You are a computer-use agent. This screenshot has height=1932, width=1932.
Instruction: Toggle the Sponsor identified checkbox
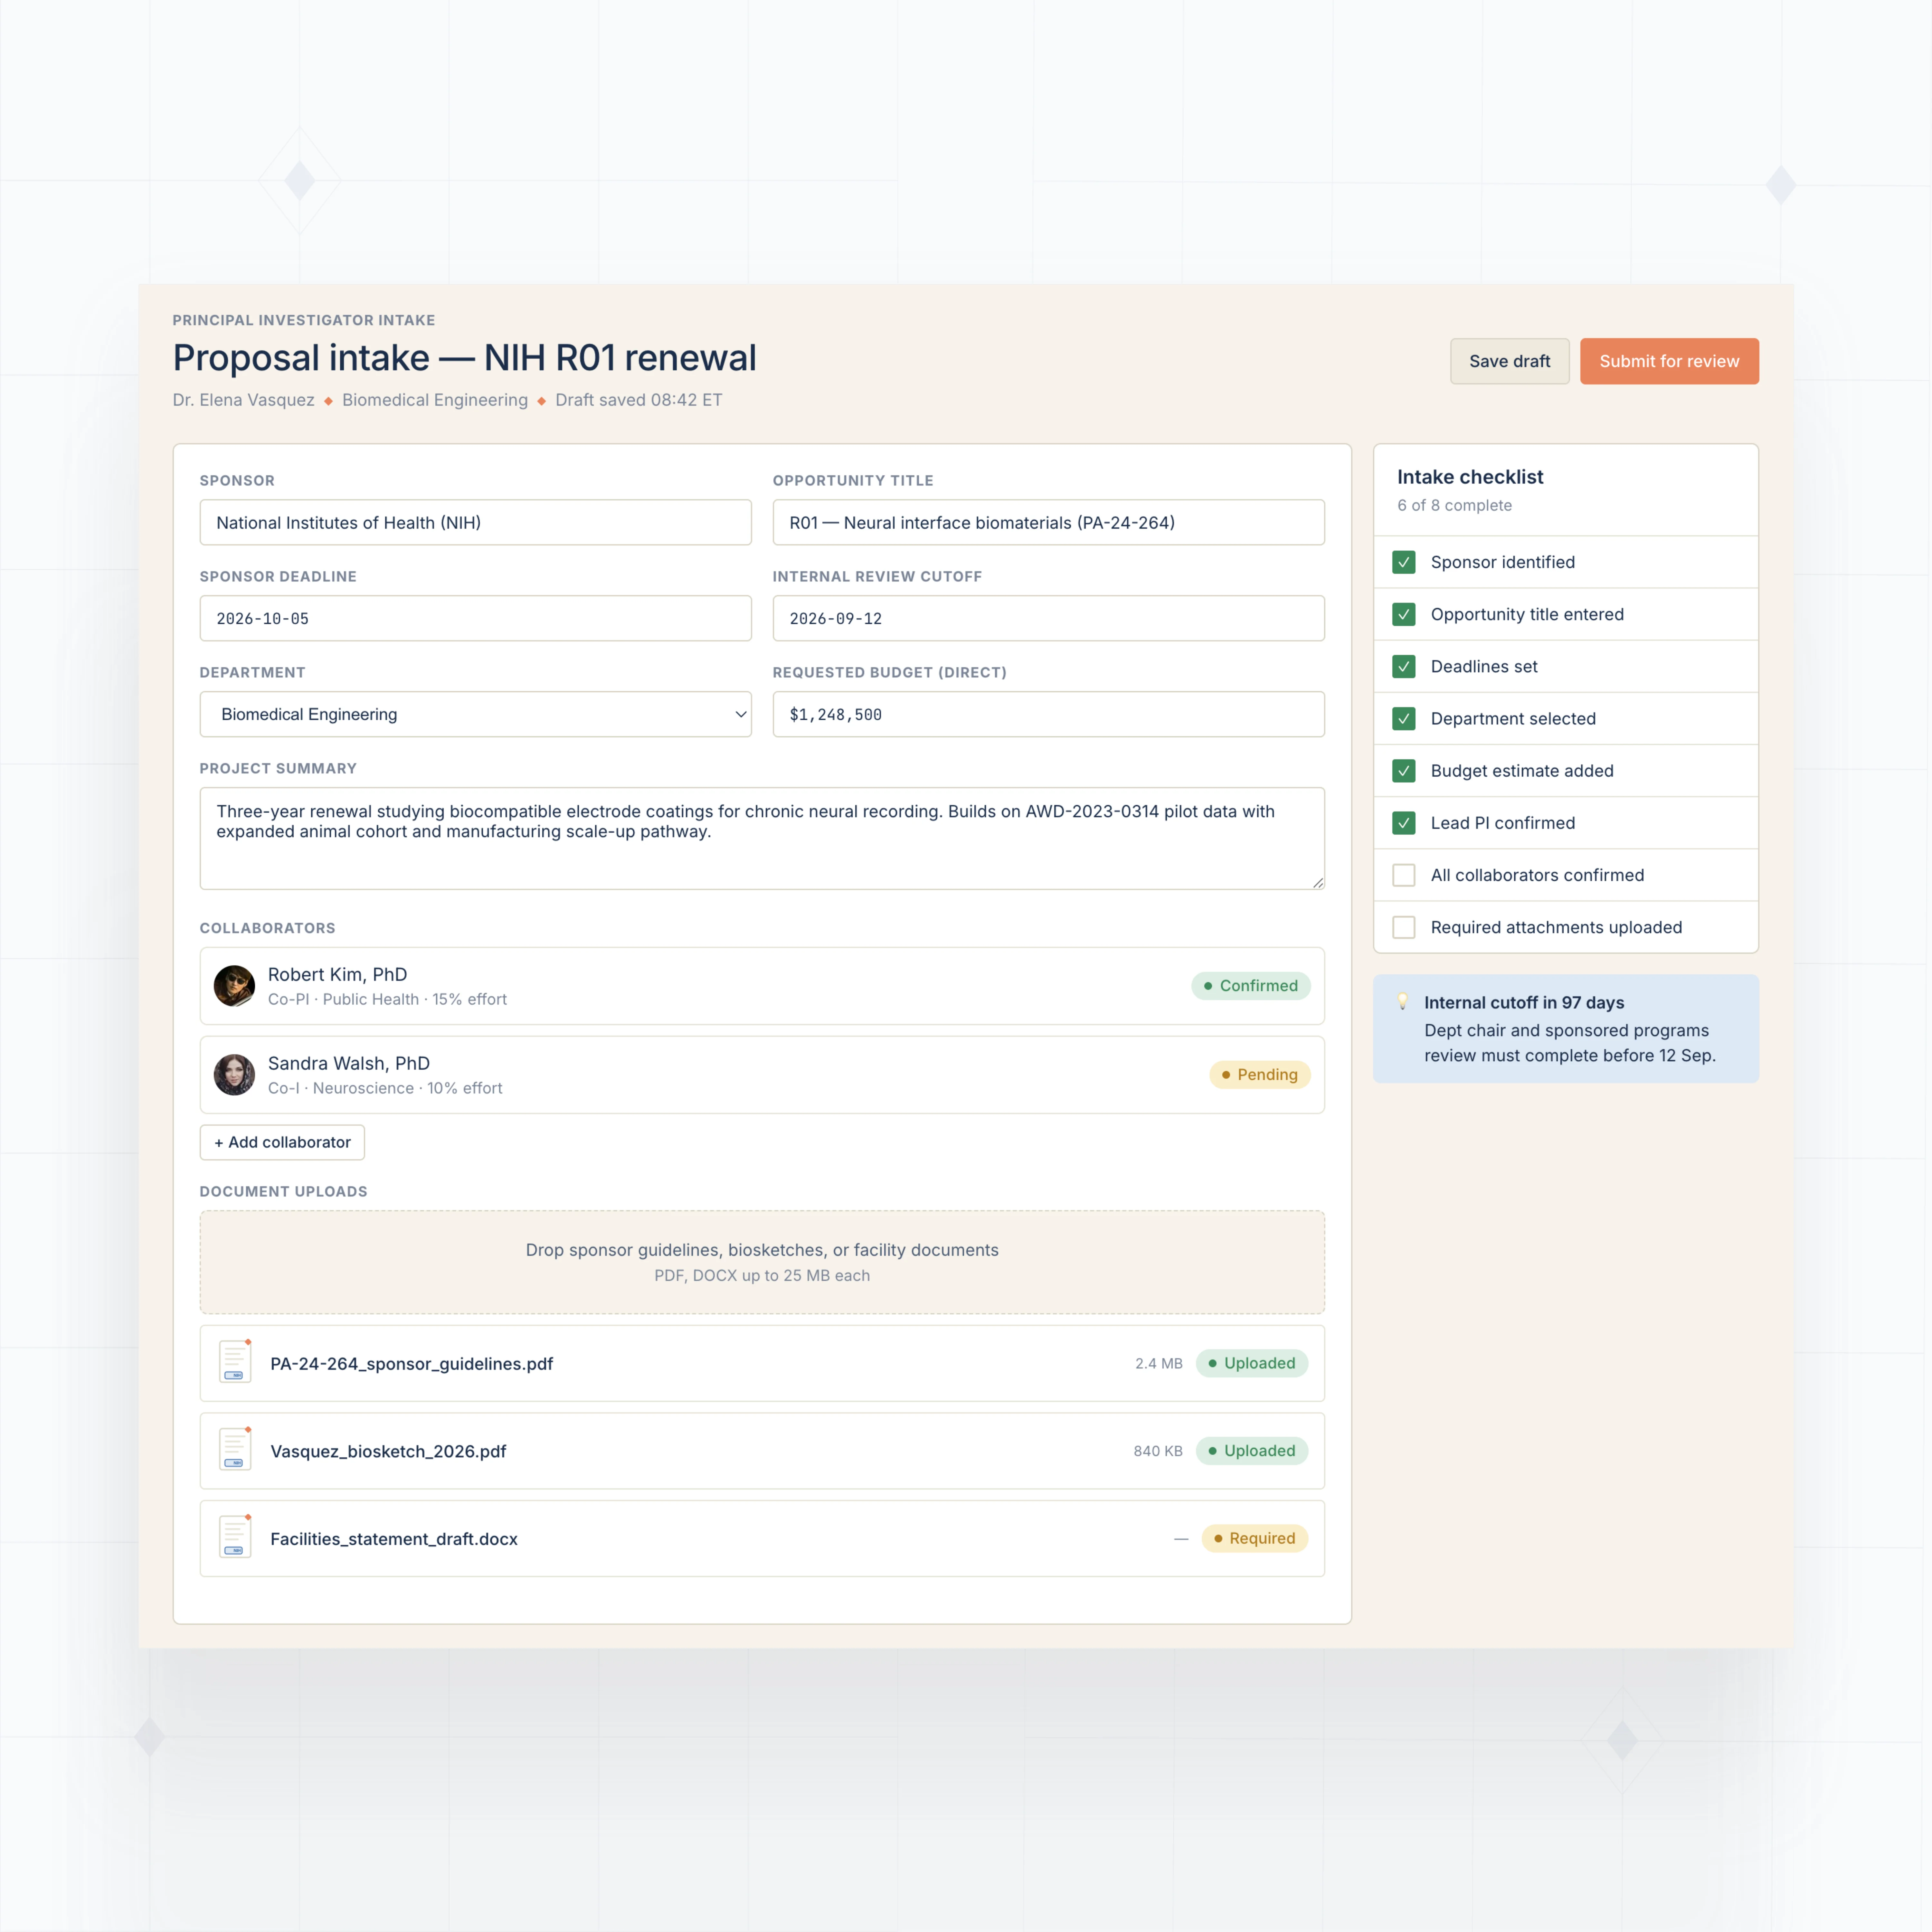pyautogui.click(x=1404, y=562)
